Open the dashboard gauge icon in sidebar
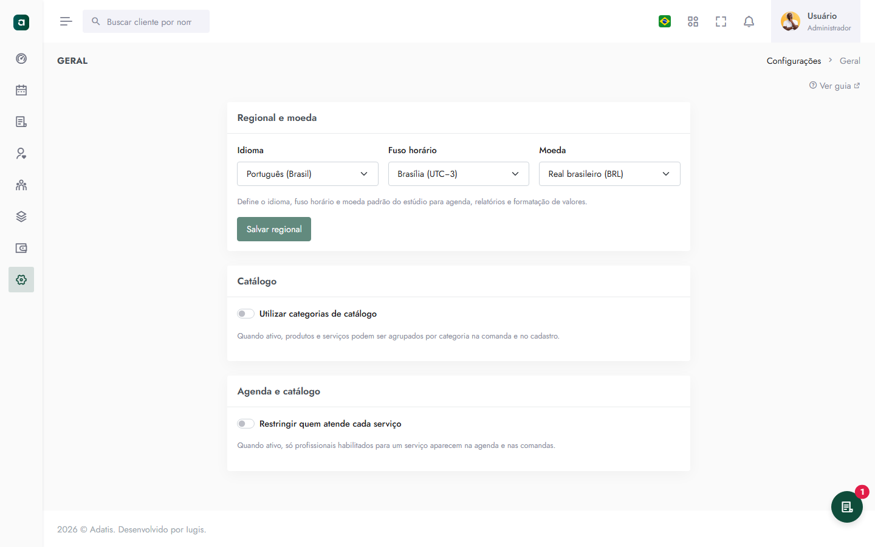 click(21, 58)
